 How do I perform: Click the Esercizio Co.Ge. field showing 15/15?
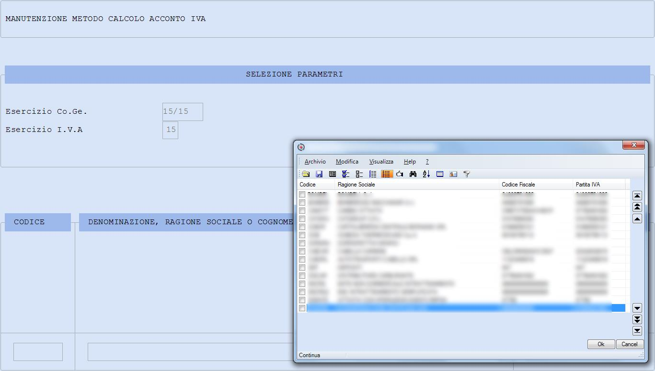[183, 112]
